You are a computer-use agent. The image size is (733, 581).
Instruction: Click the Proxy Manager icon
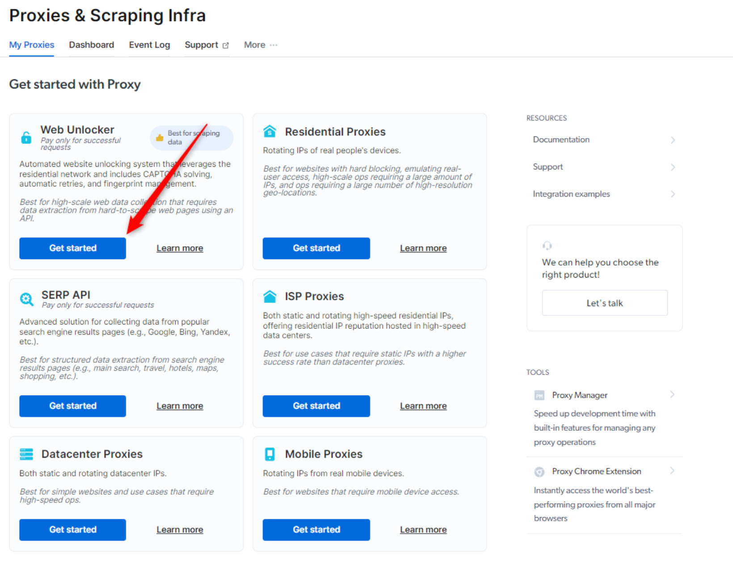click(539, 395)
